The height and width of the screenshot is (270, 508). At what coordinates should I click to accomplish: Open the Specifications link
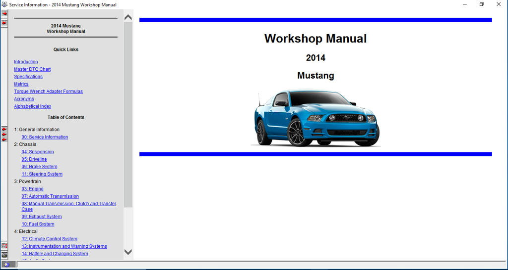[x=28, y=77]
